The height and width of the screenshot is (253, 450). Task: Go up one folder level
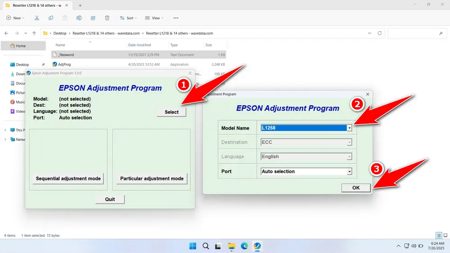tap(34, 33)
